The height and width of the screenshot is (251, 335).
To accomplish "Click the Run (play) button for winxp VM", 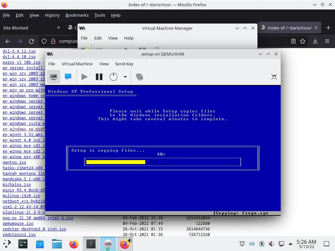I will pos(85,77).
